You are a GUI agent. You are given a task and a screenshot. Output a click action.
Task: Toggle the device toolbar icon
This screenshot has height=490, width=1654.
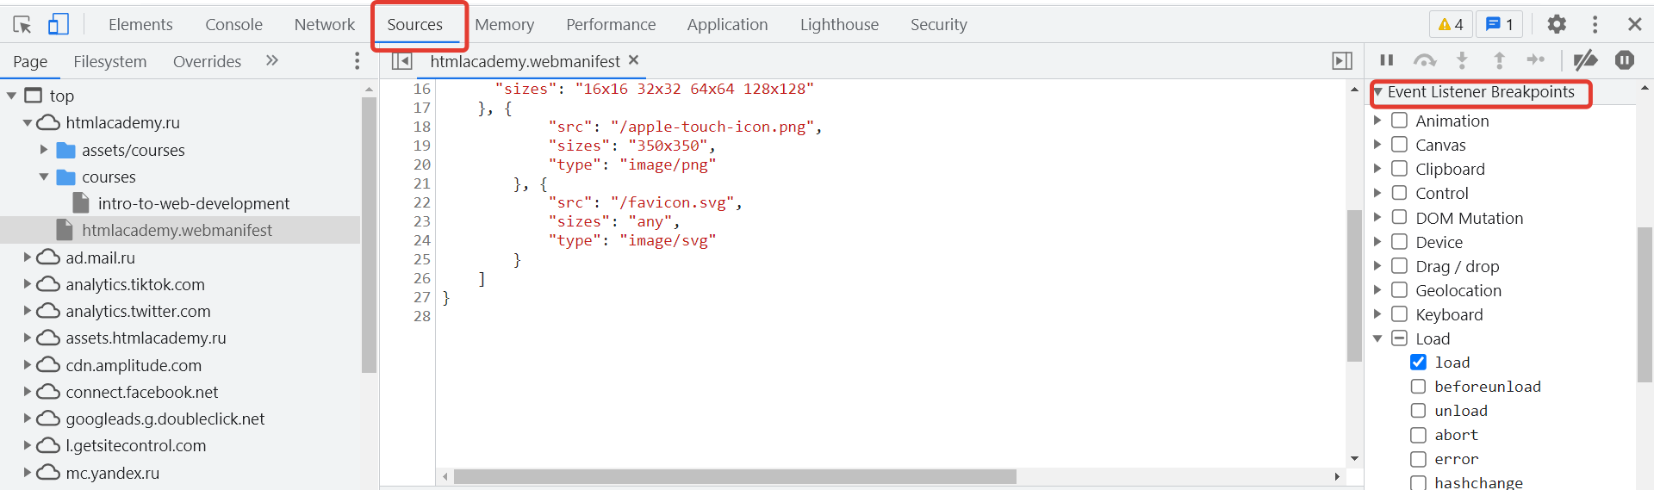58,25
